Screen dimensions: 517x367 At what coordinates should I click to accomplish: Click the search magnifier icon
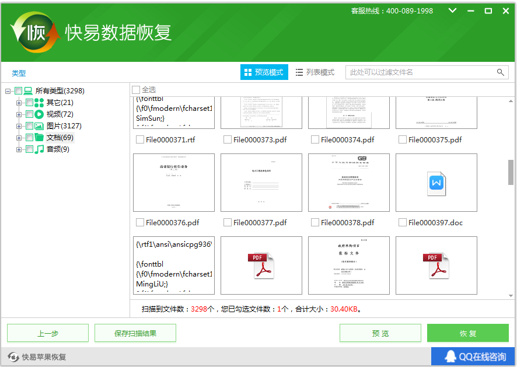click(500, 72)
